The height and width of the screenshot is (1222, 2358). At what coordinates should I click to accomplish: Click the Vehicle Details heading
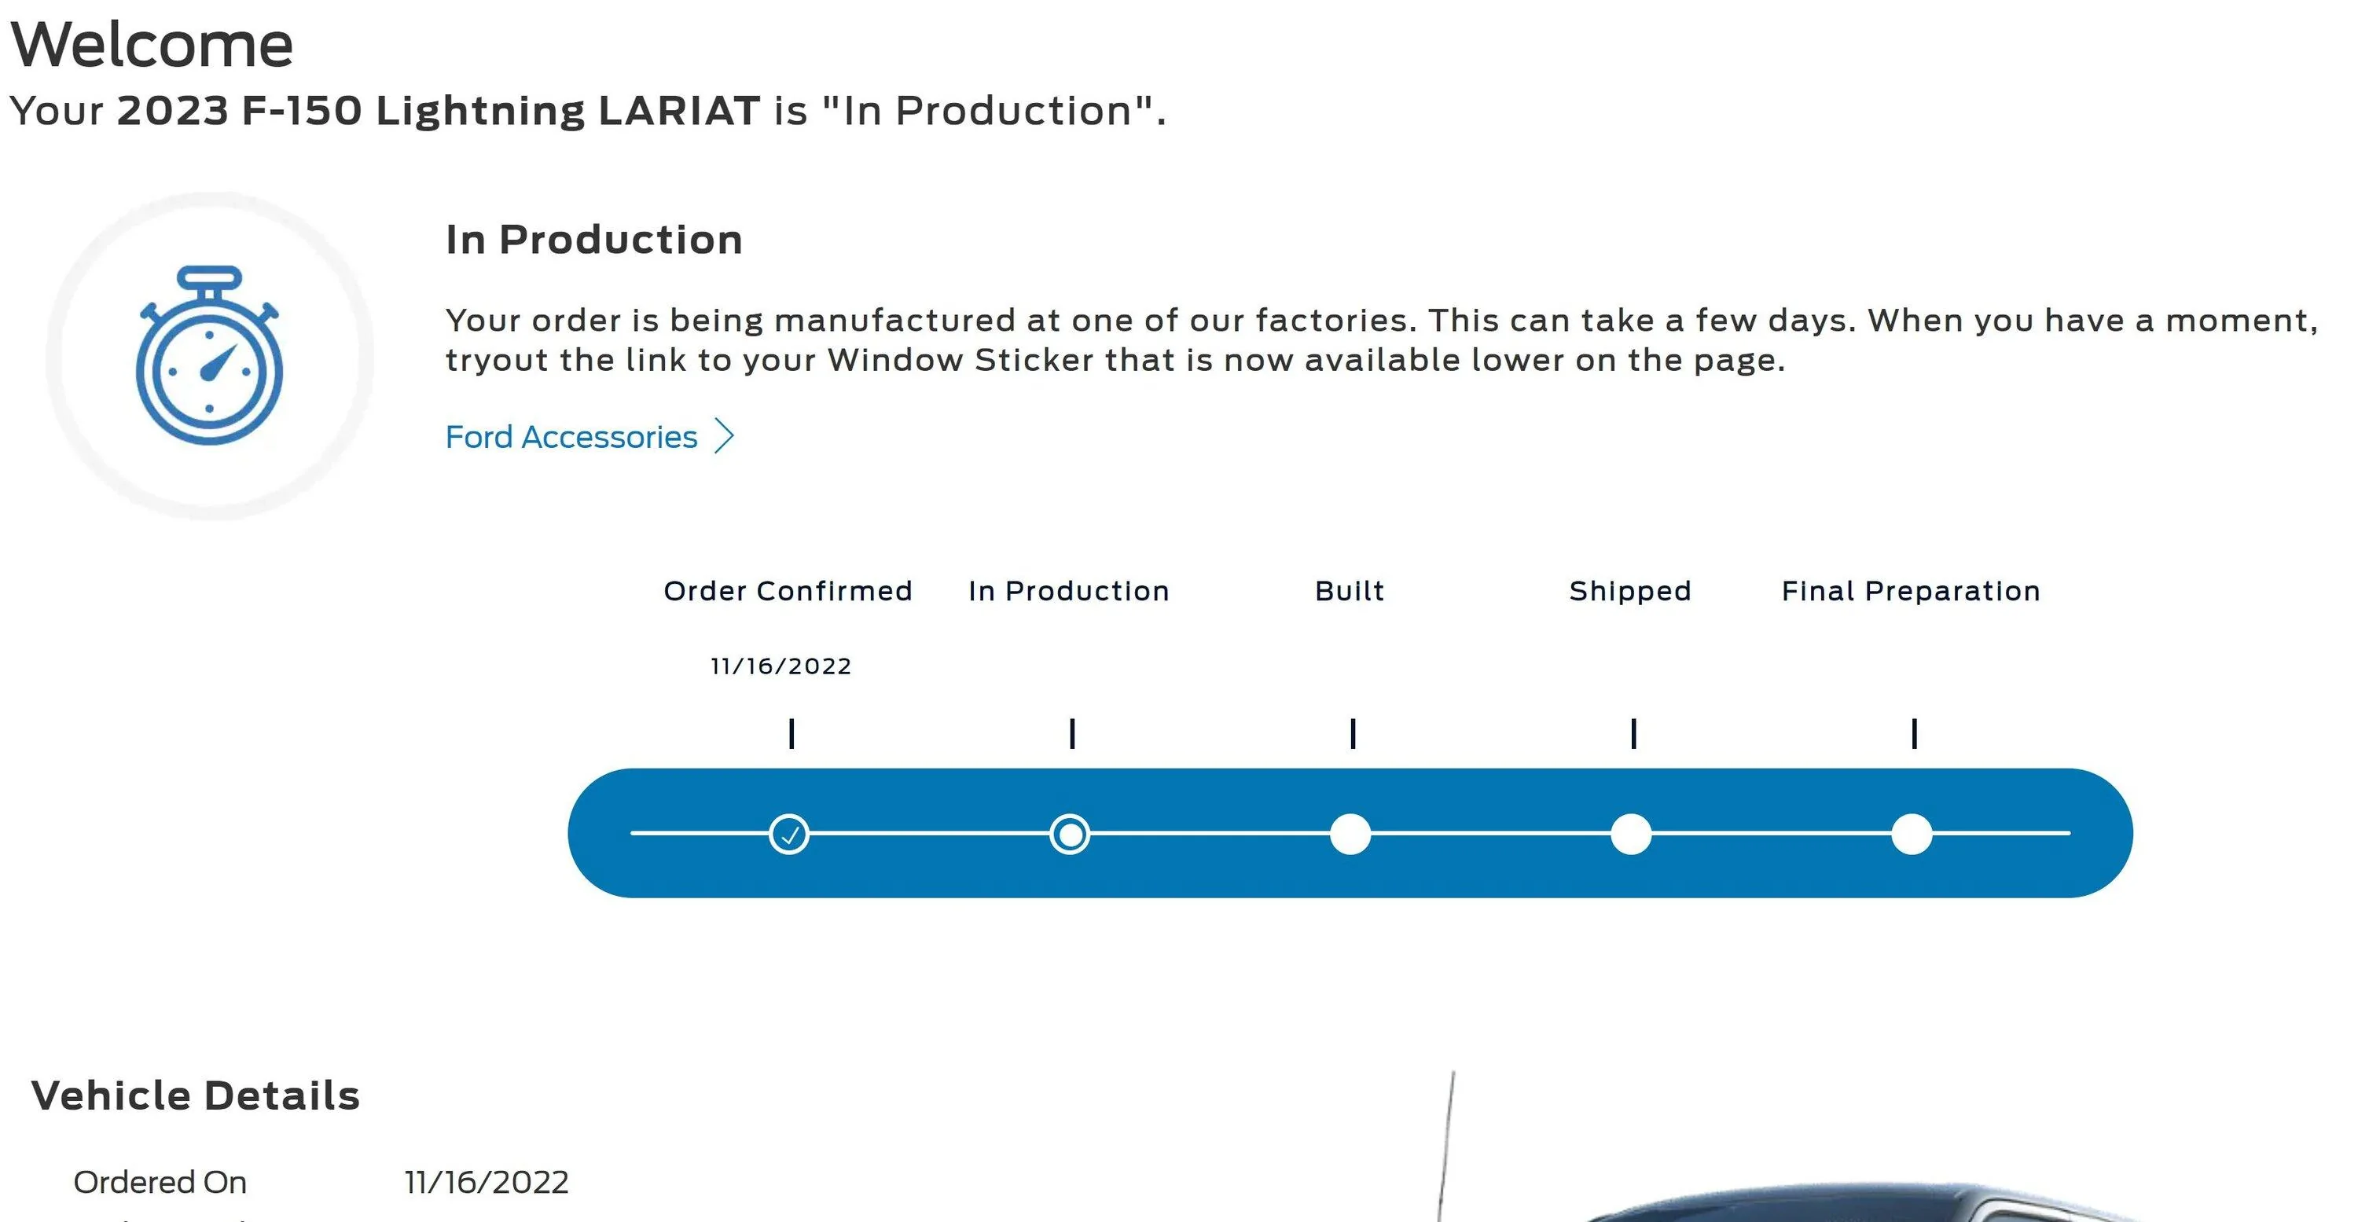tap(196, 1095)
